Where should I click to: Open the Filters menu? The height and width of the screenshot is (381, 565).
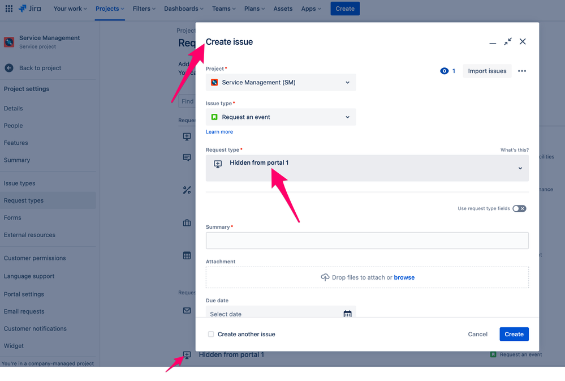tap(144, 8)
